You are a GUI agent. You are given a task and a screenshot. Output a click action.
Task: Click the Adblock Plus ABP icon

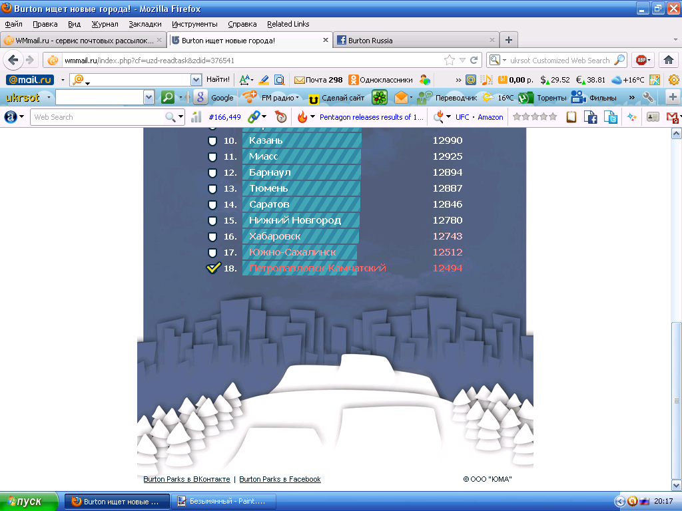pos(641,60)
